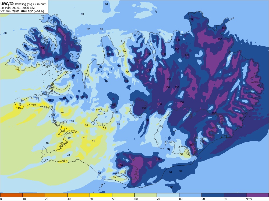
Task: Select the light orange 20–30 legend swatch
Action: [x=56, y=195]
